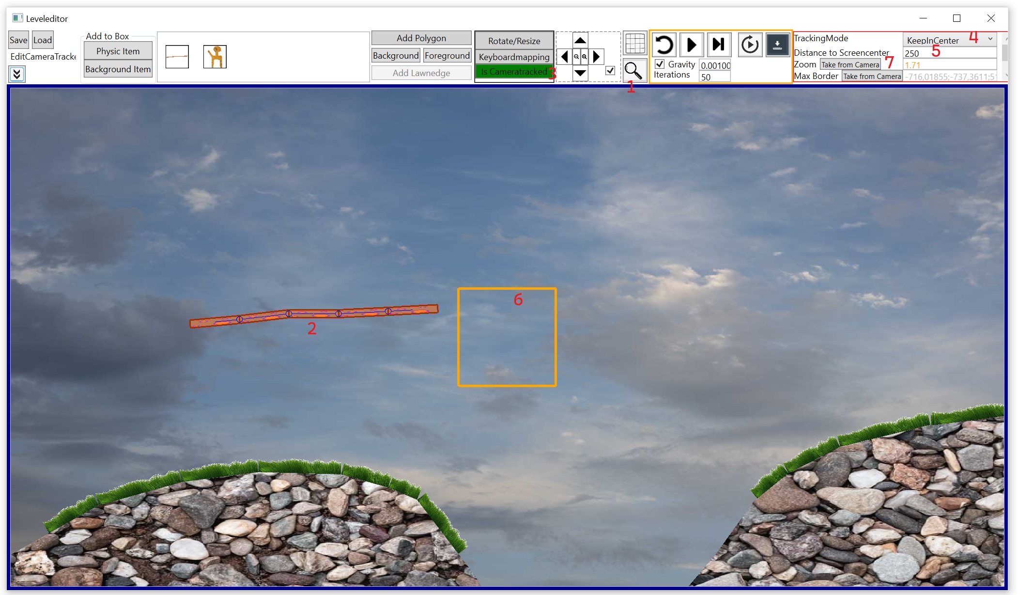Image resolution: width=1018 pixels, height=595 pixels.
Task: Click the grid display icon
Action: [x=634, y=44]
